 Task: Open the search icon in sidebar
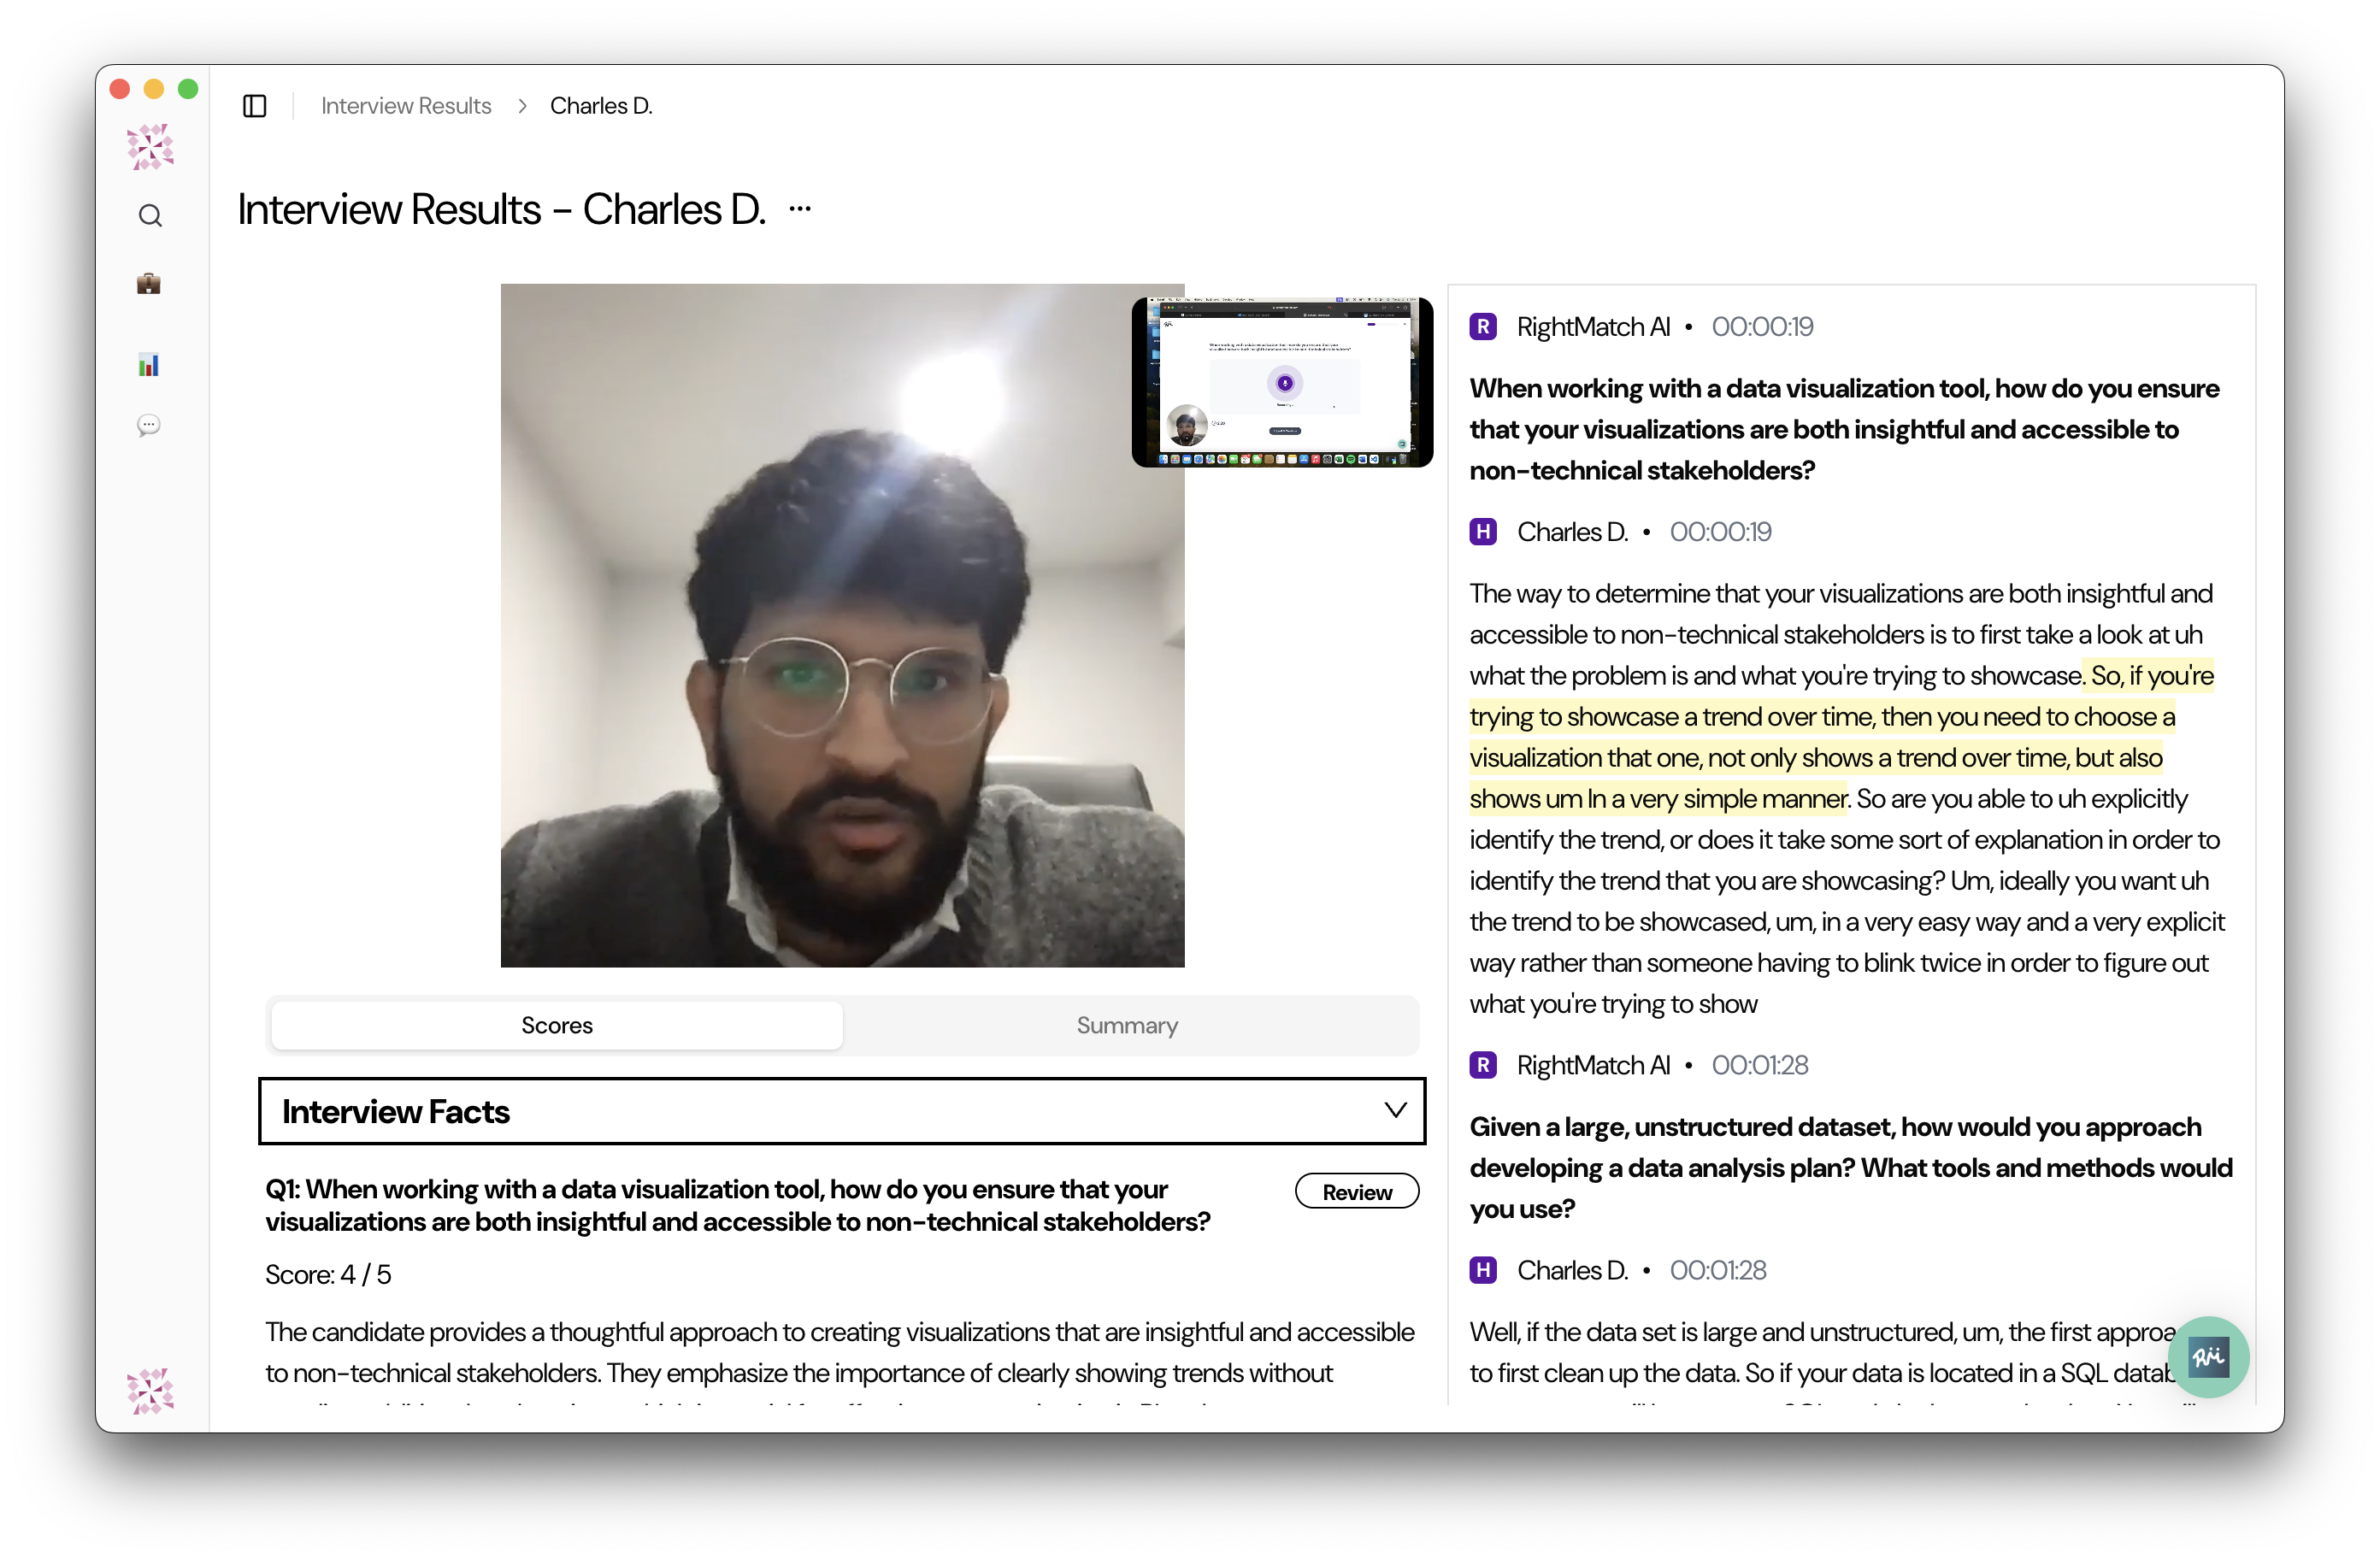click(x=150, y=216)
